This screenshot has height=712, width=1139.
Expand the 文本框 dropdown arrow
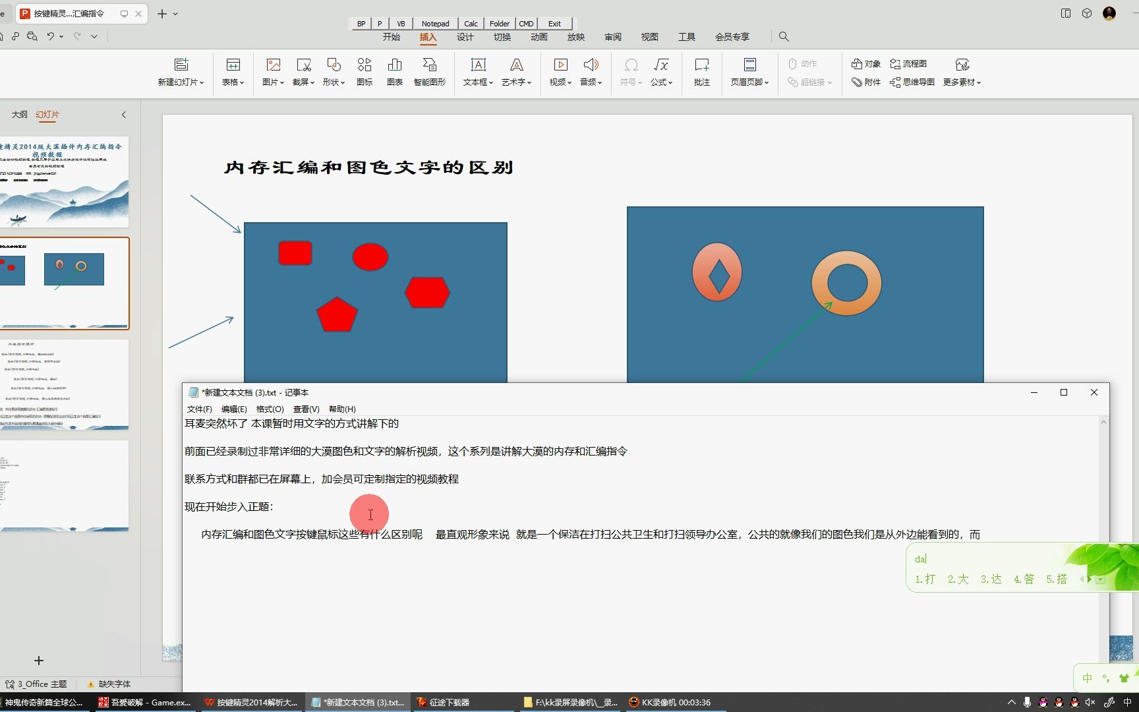point(491,83)
